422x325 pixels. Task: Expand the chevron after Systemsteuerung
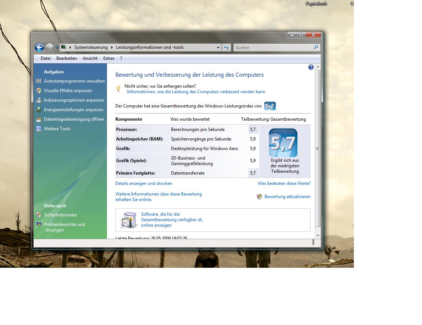(112, 47)
